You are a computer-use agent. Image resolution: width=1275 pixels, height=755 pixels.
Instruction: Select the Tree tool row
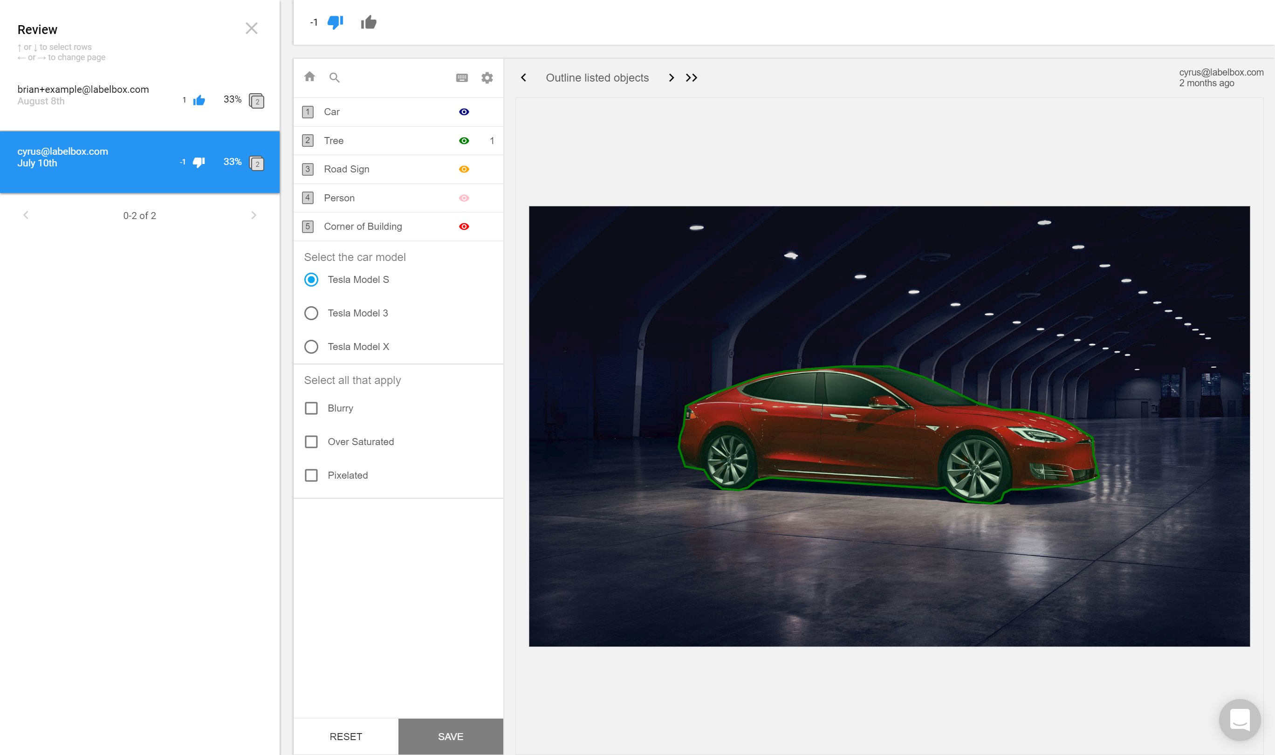coord(398,141)
